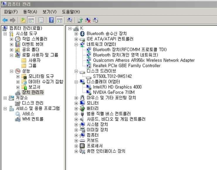Click the 이벤트 뷰어 icon
The height and width of the screenshot is (170, 217).
18,44
